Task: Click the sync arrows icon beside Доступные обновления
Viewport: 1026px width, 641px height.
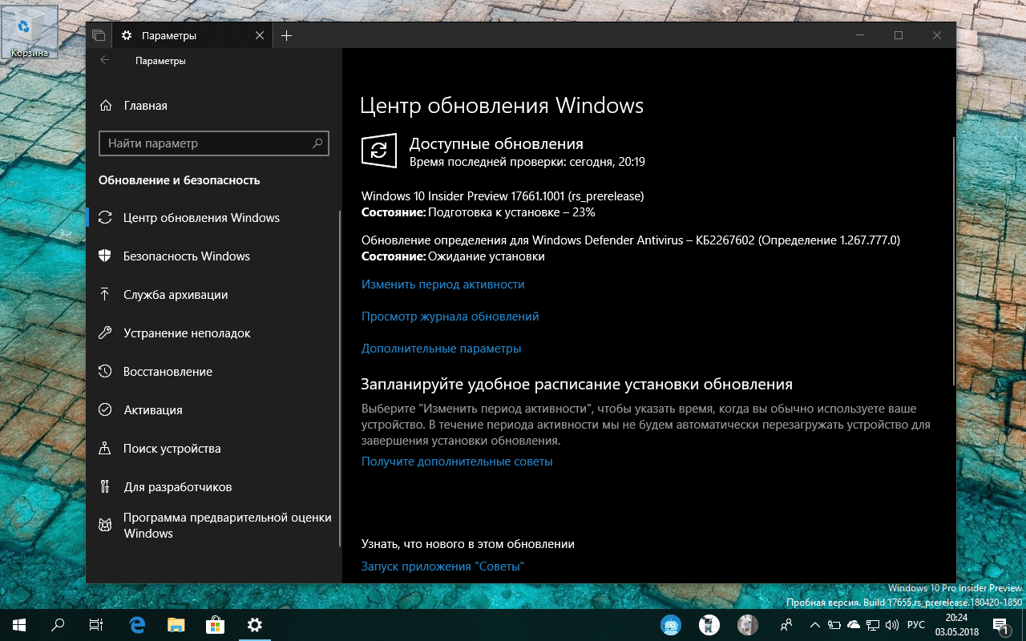Action: tap(379, 151)
